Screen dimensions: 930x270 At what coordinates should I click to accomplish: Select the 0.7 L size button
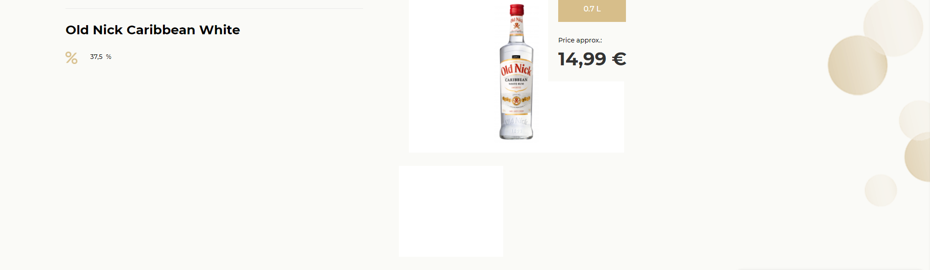(592, 10)
